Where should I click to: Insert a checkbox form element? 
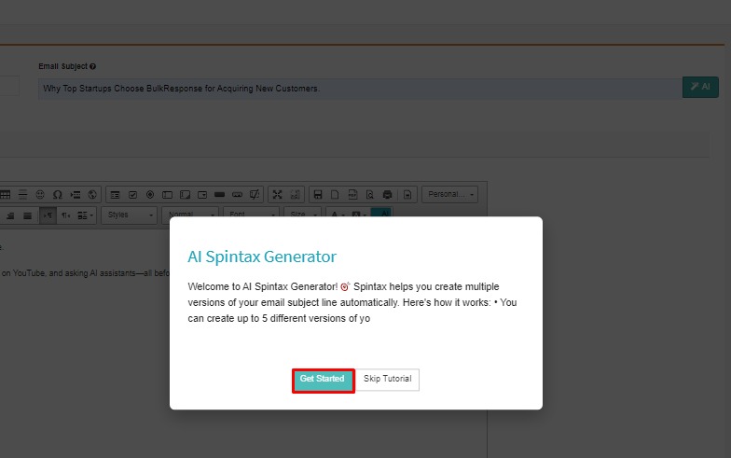click(132, 194)
